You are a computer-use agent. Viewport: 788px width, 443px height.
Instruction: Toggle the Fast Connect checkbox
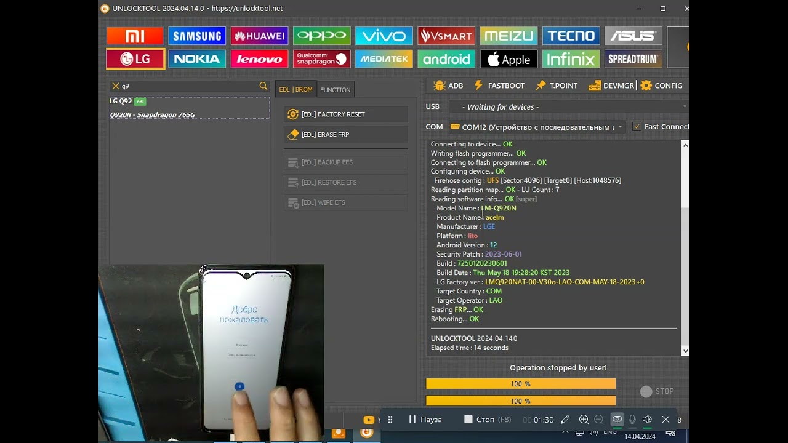click(x=637, y=127)
